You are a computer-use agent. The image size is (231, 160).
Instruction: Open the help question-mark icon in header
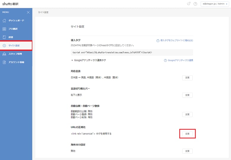[195, 4]
